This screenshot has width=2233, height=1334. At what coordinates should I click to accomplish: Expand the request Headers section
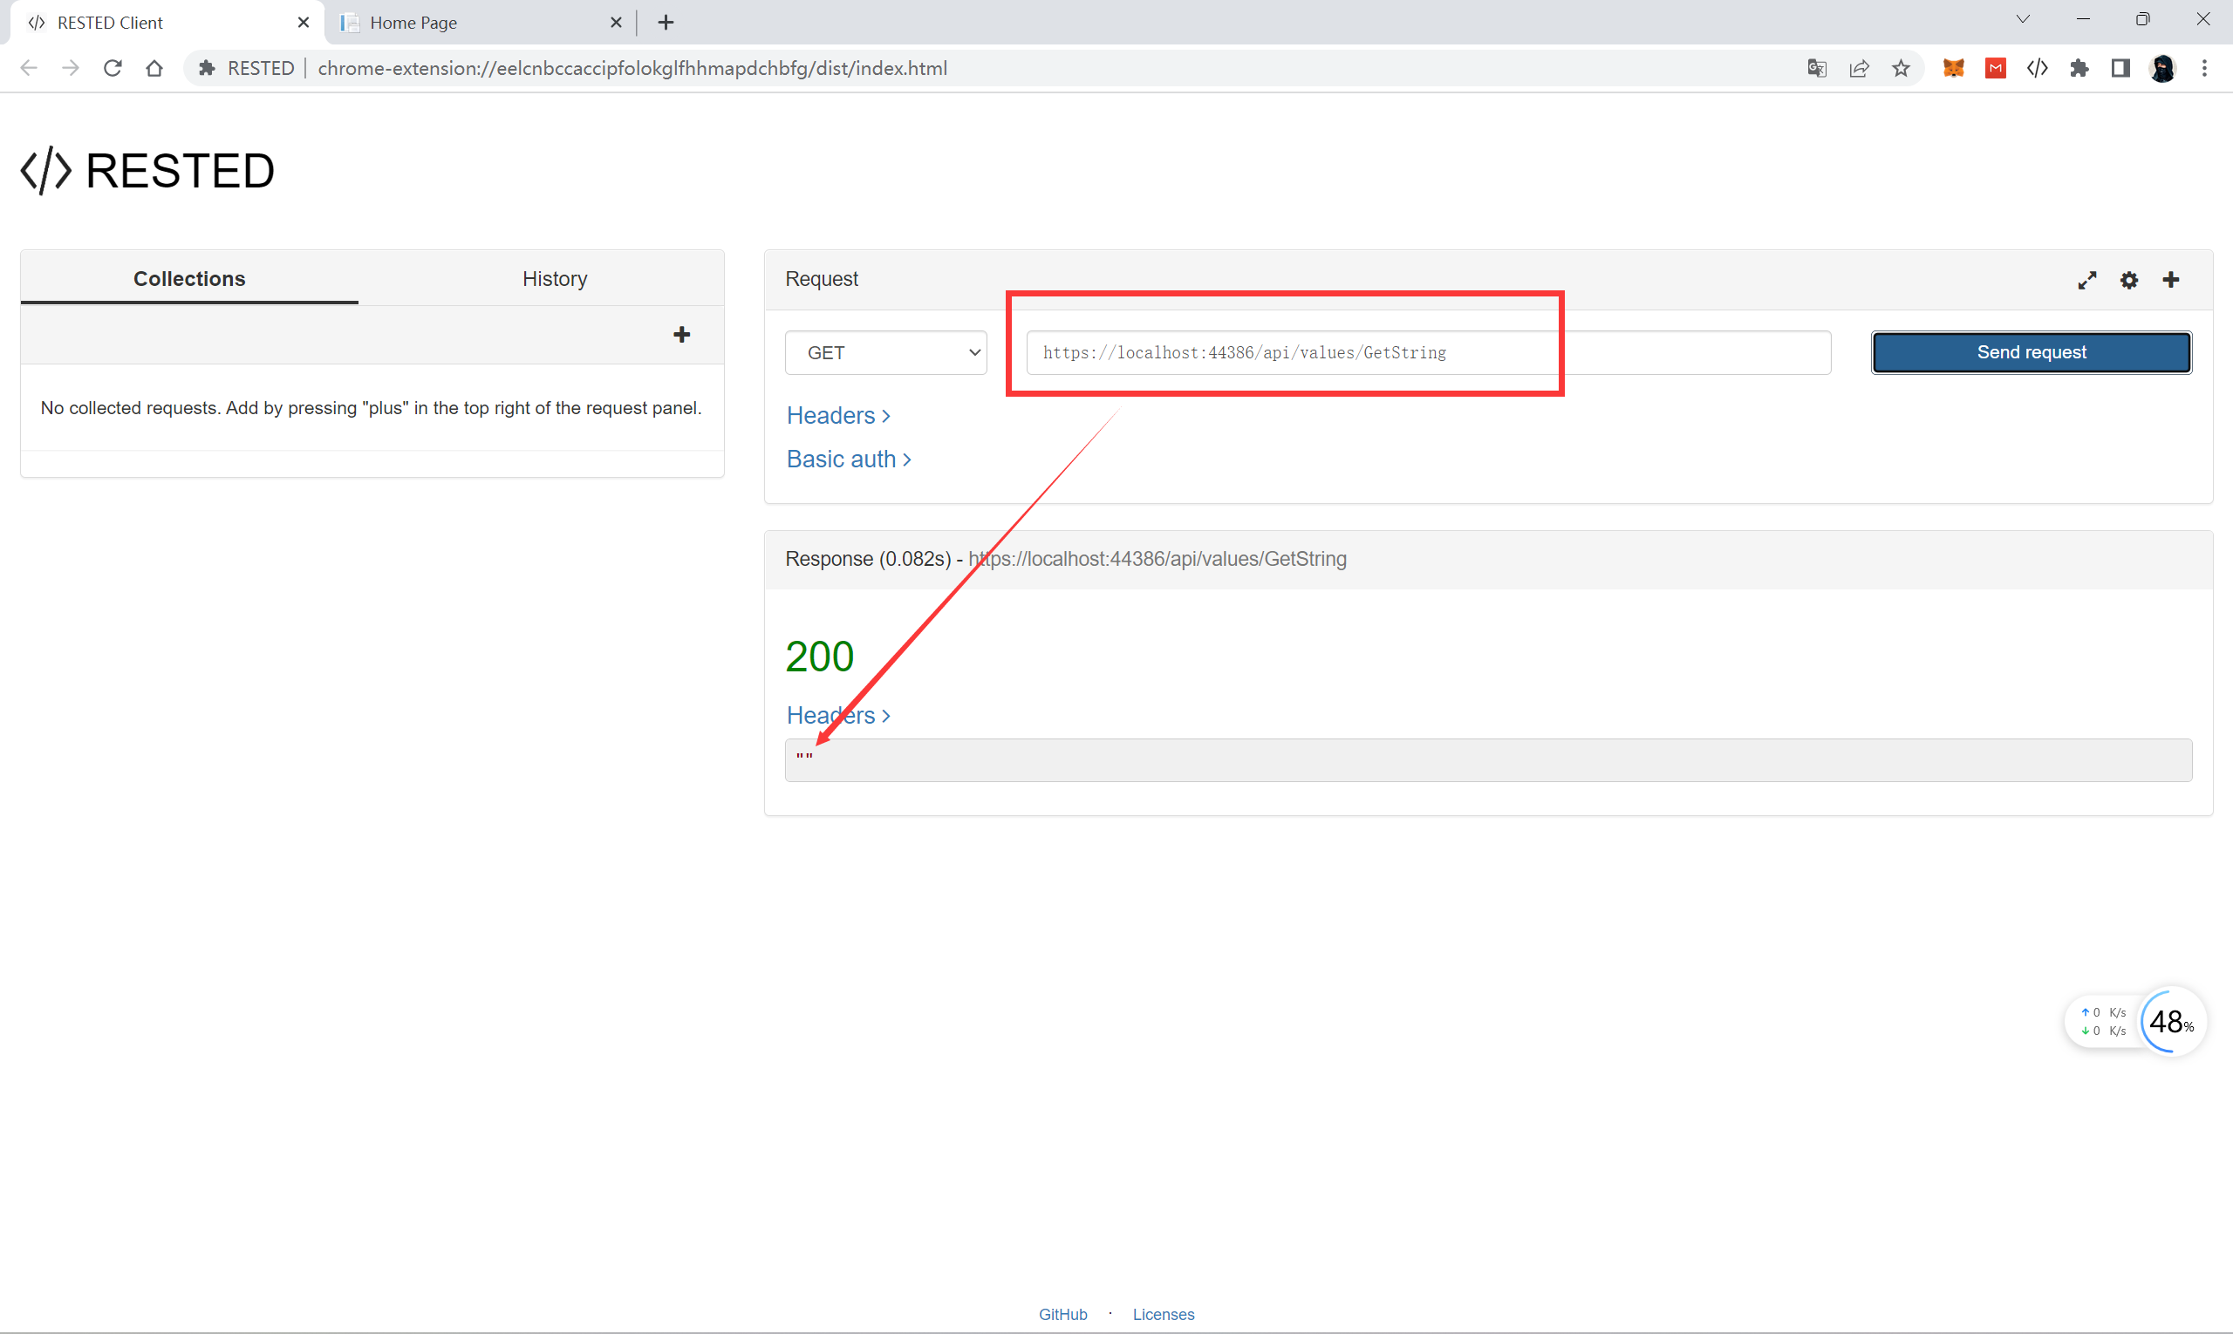(x=837, y=415)
